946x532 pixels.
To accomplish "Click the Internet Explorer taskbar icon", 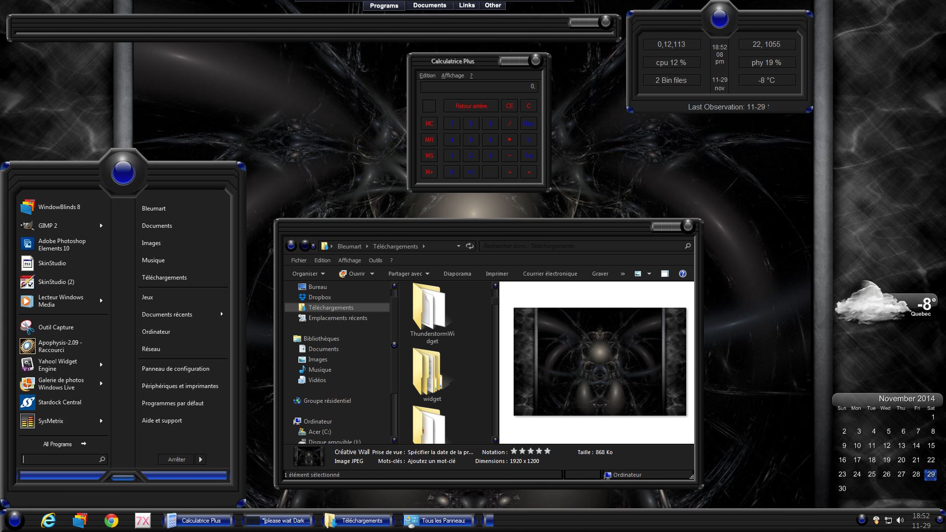I will (x=48, y=520).
